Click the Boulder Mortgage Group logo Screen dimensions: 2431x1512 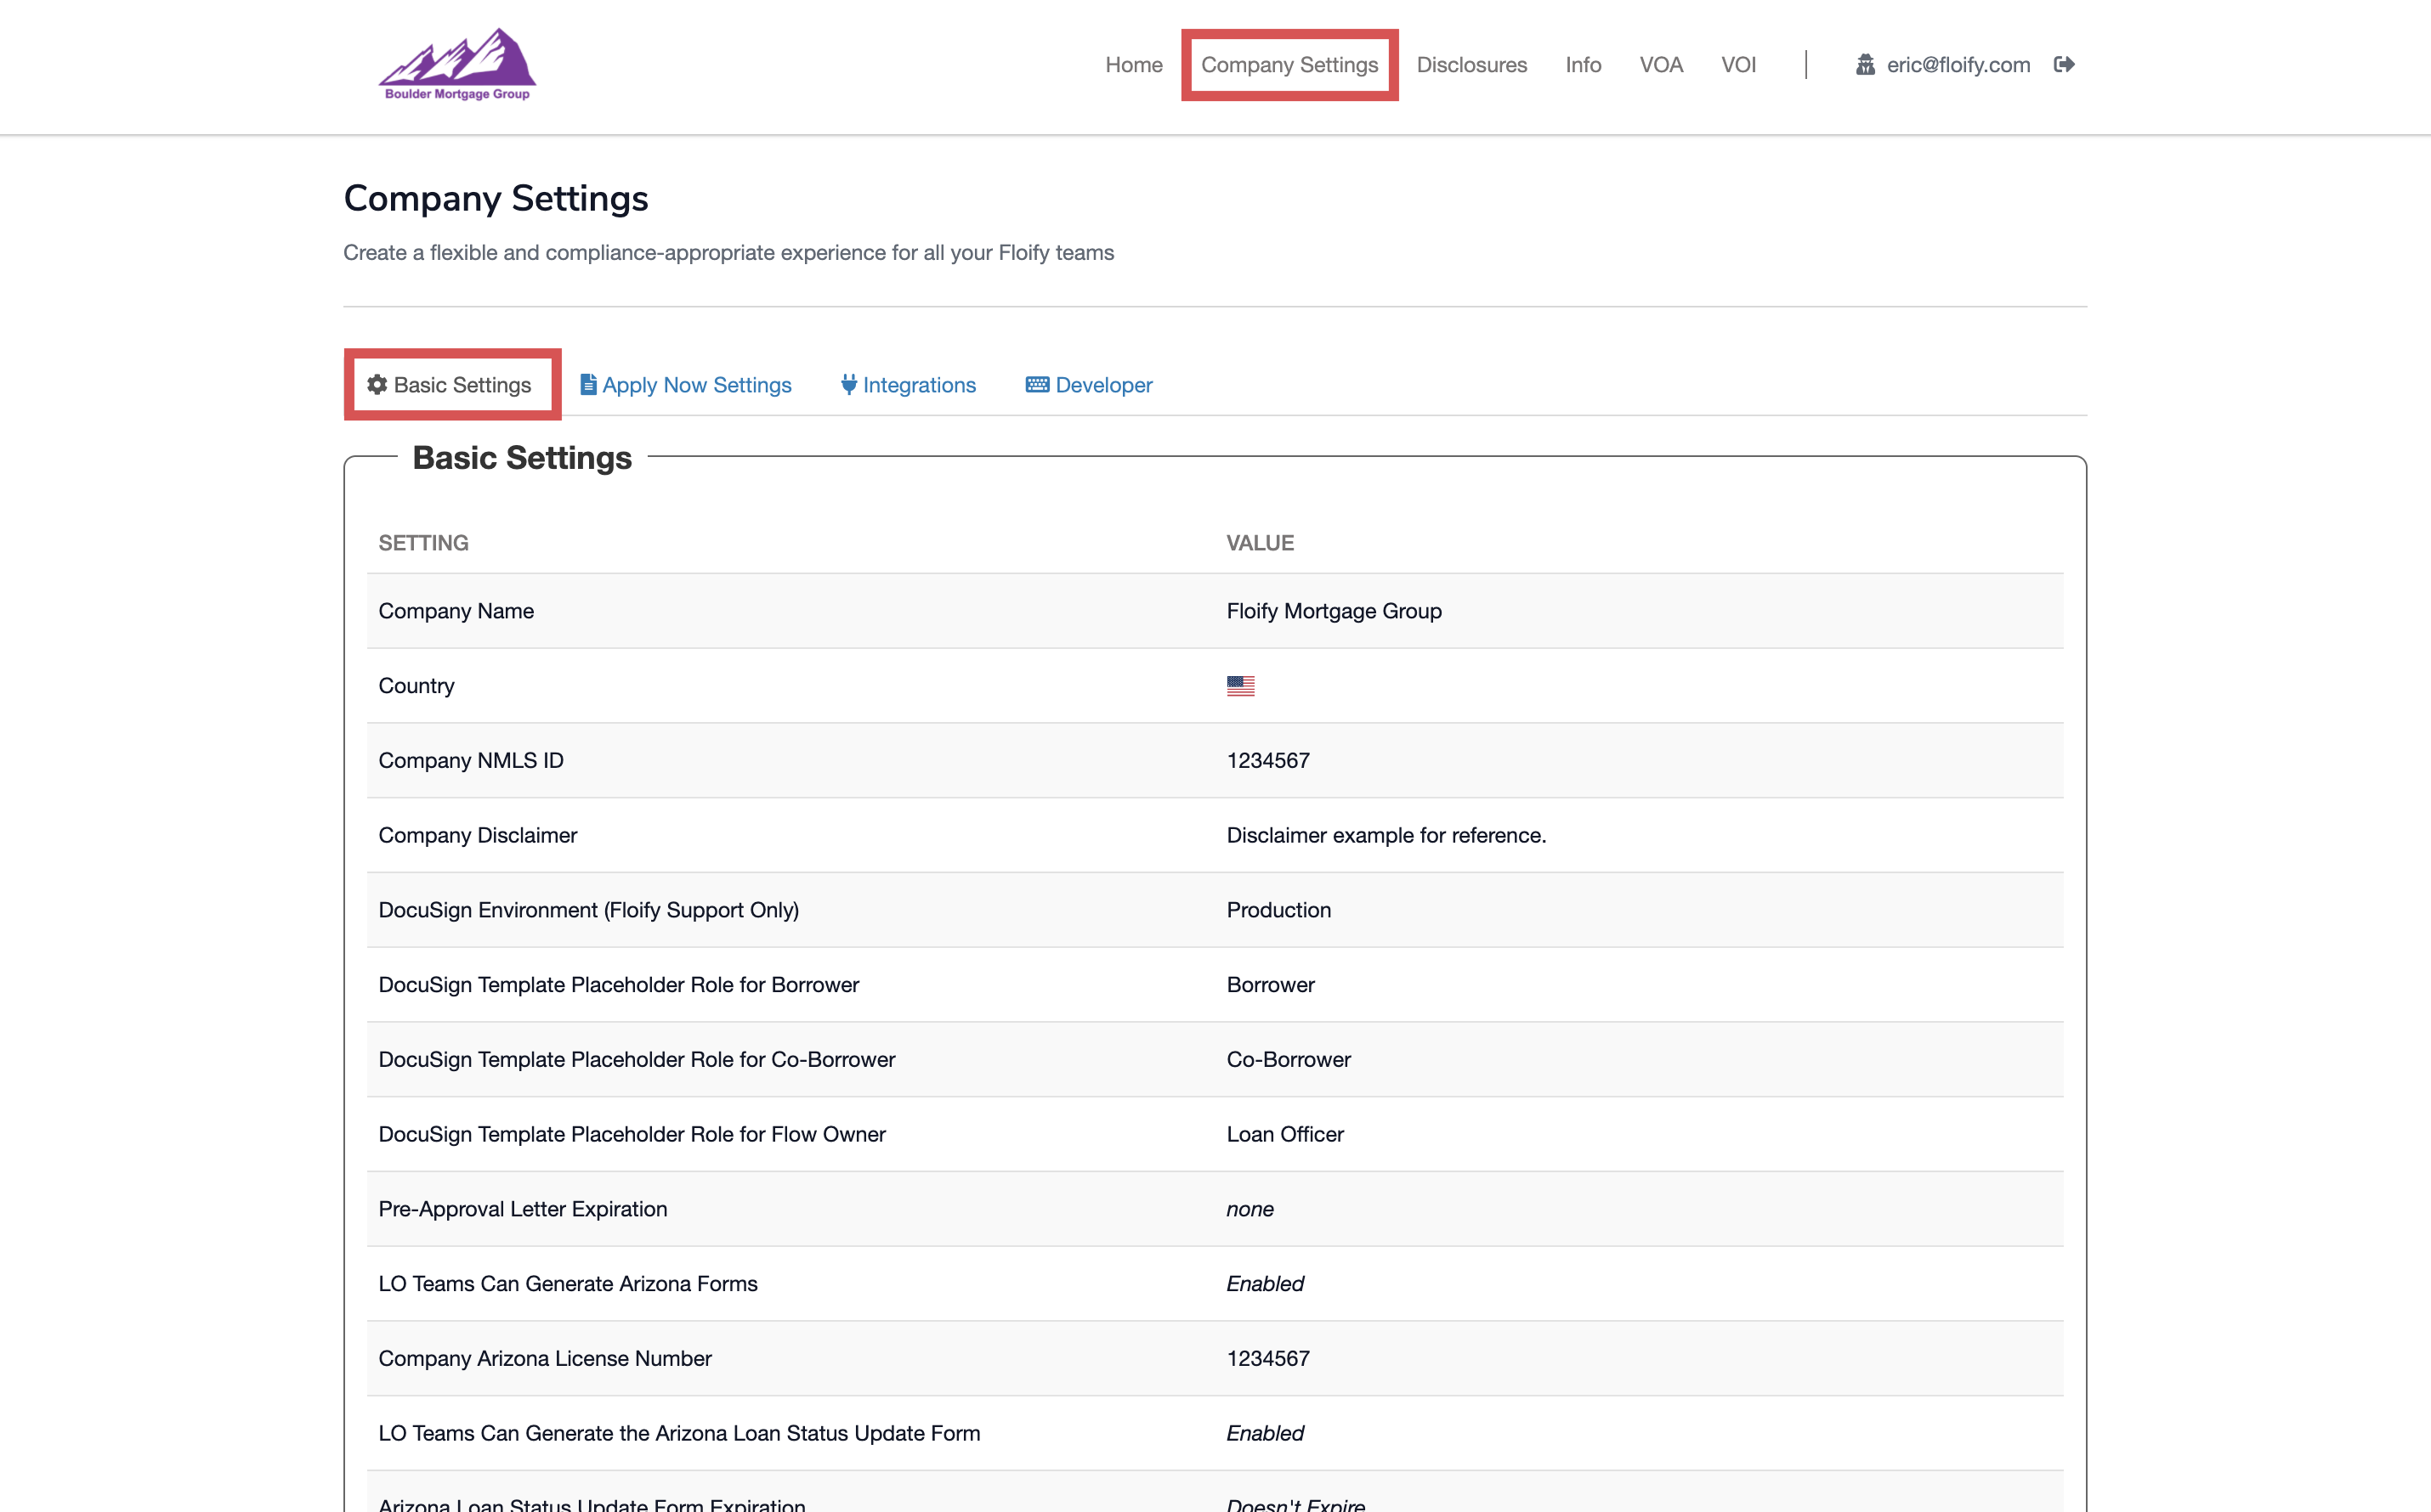(x=457, y=65)
